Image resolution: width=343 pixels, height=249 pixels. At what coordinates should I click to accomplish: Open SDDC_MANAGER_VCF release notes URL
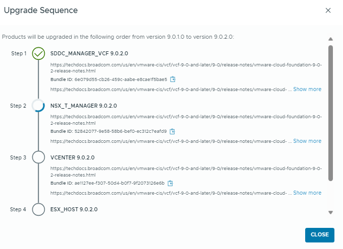tap(186, 67)
